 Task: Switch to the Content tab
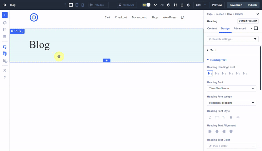[212, 28]
